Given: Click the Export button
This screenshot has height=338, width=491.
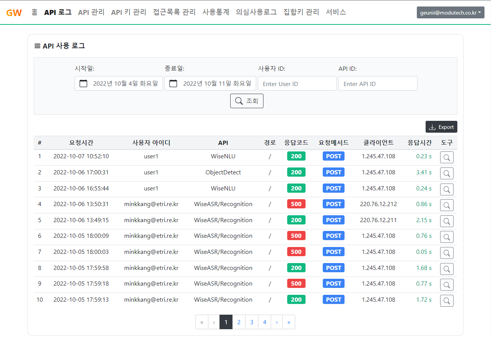Looking at the screenshot, I should [441, 127].
